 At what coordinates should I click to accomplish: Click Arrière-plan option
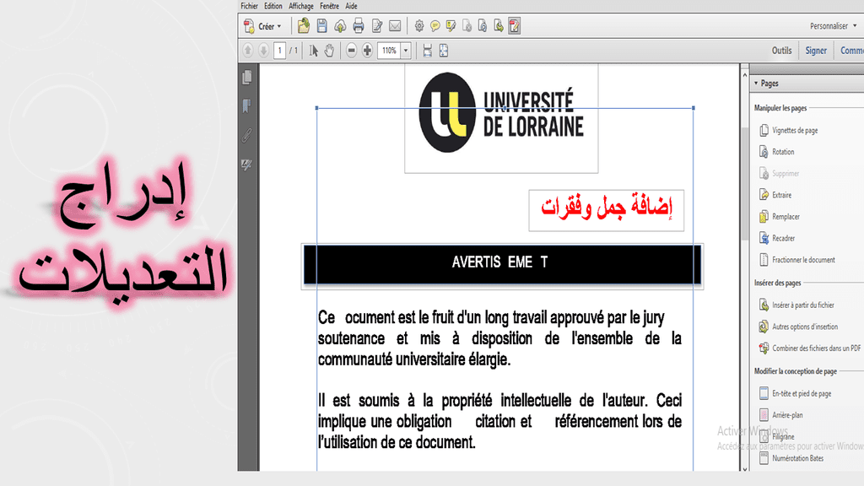pos(780,415)
